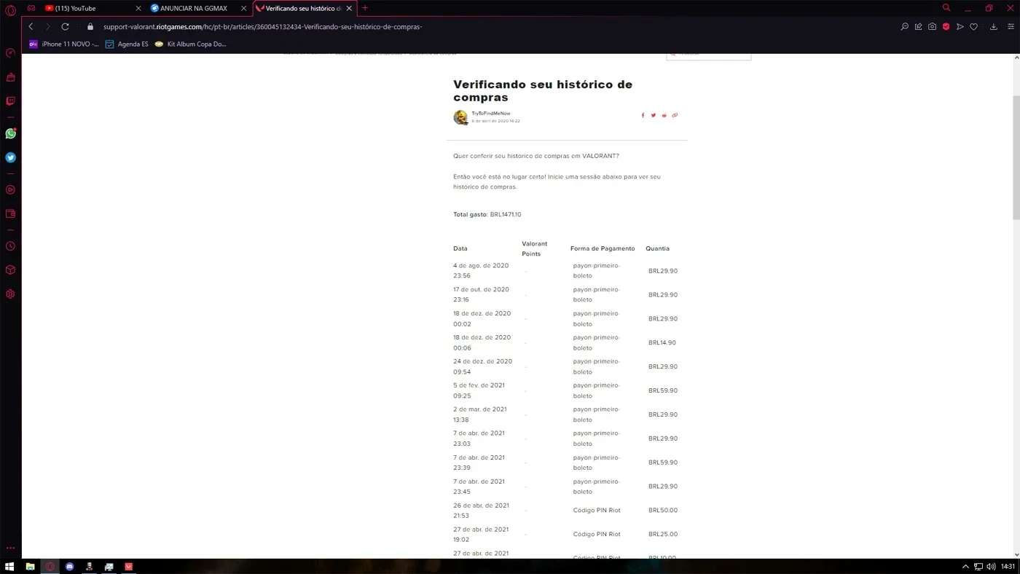Open the zoom-out magnifier toolbar icon
The width and height of the screenshot is (1020, 574).
(904, 26)
